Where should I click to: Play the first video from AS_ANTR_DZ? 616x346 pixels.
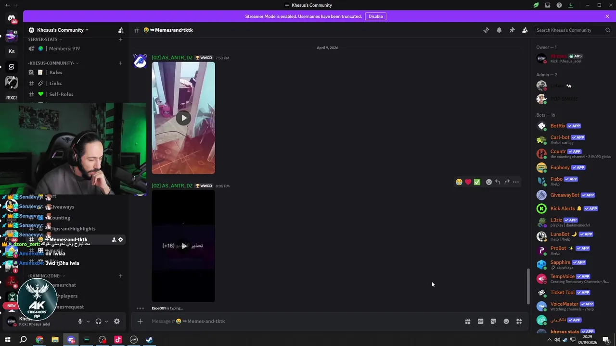183,118
